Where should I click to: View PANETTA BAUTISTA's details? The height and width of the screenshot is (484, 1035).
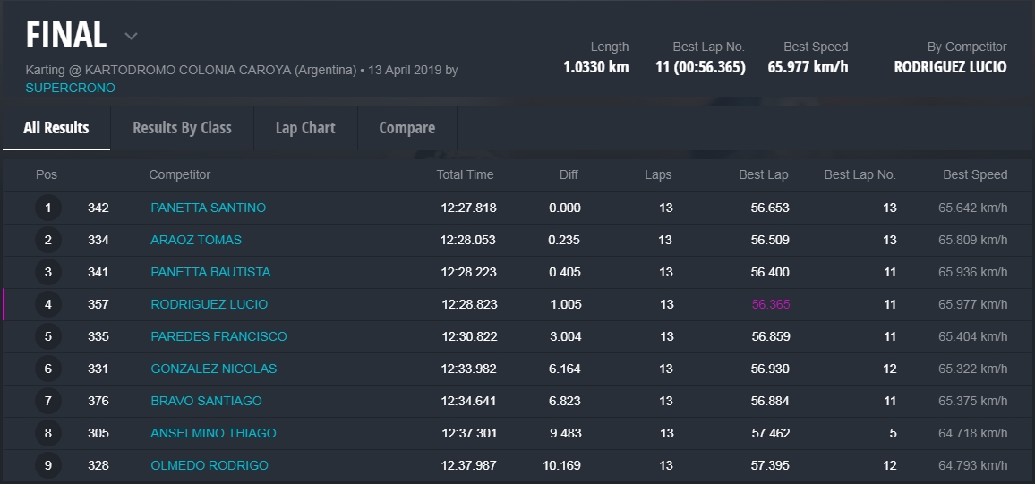[210, 272]
